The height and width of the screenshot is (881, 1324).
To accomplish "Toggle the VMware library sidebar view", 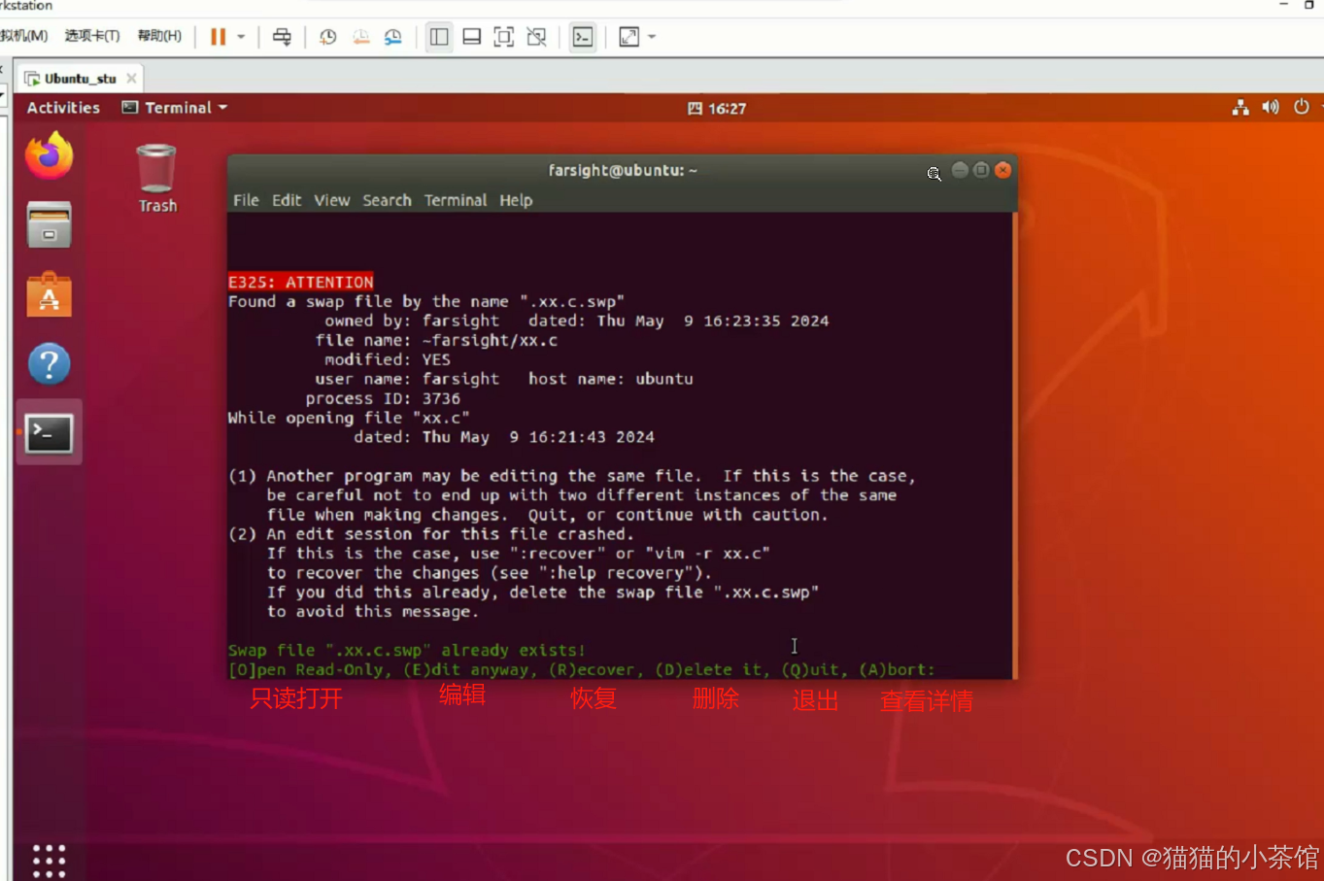I will [x=439, y=37].
